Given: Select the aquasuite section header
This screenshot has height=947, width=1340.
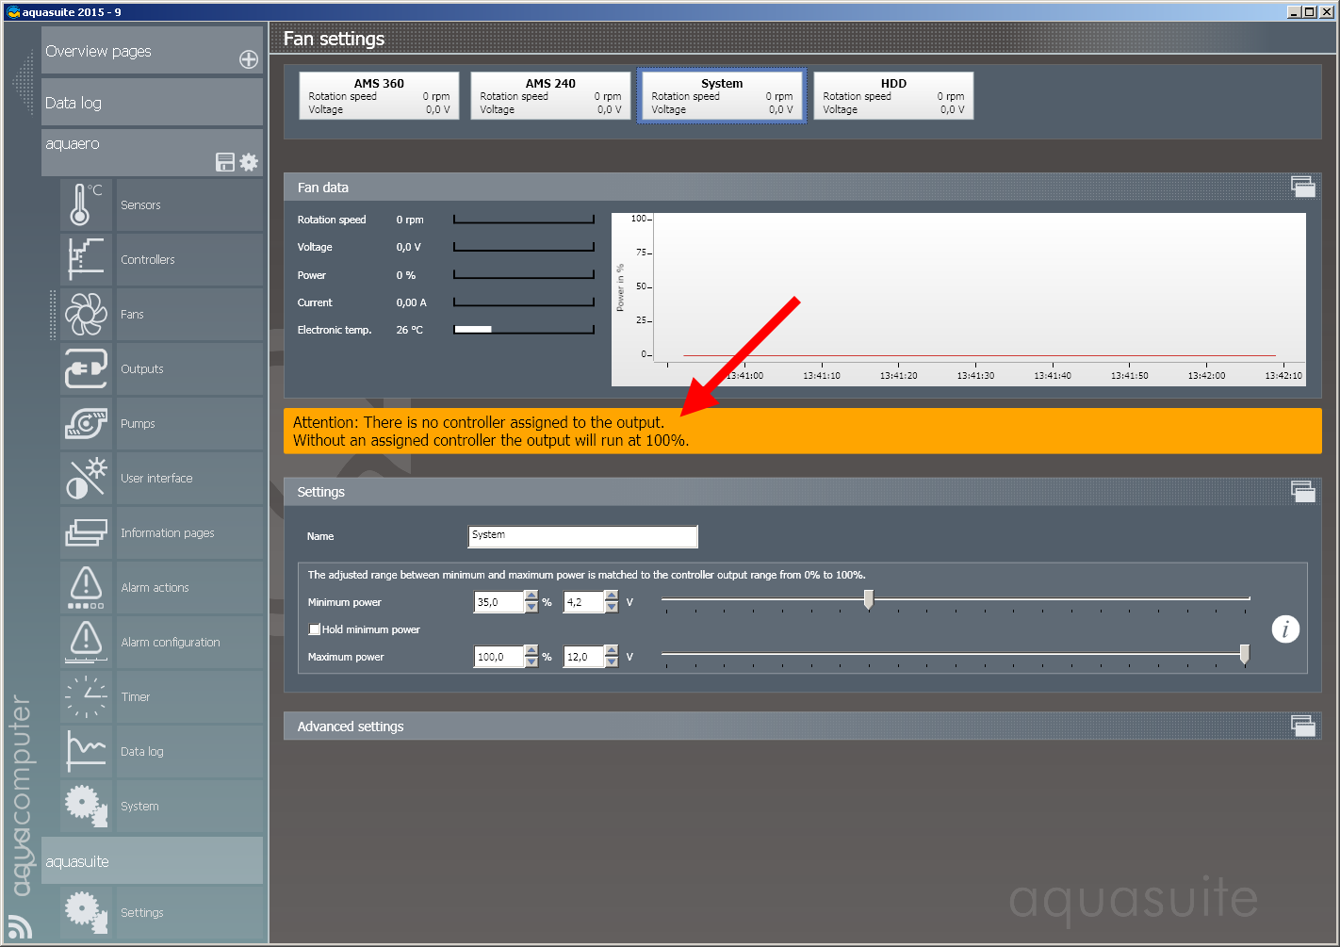Looking at the screenshot, I should point(152,861).
